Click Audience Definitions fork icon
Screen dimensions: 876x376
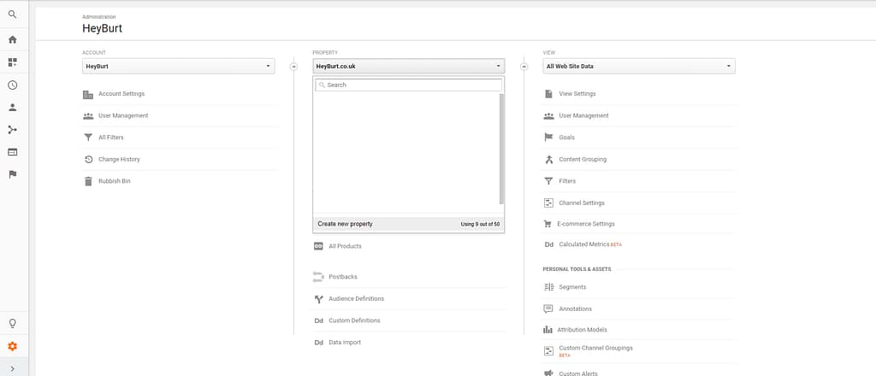pyautogui.click(x=318, y=299)
